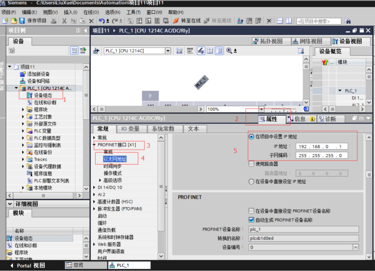Expand the 程序块 tree node

(23, 109)
